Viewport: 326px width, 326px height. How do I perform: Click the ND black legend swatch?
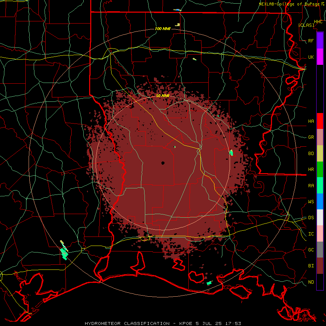click(x=320, y=282)
